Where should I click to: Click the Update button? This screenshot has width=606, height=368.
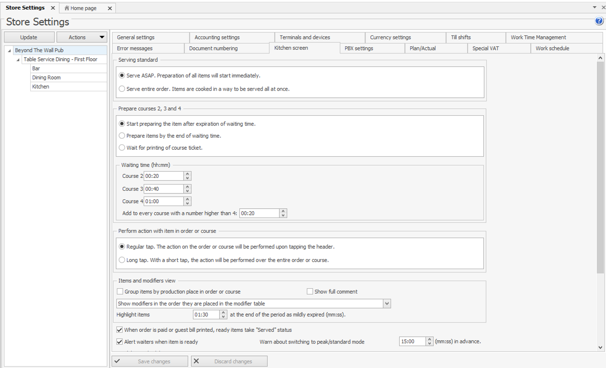(29, 37)
